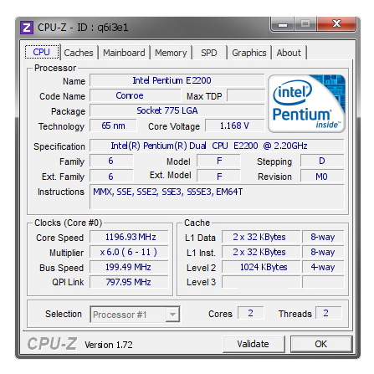Click the Family value '6'
Screen dimensions: 374x374
[x=111, y=161]
